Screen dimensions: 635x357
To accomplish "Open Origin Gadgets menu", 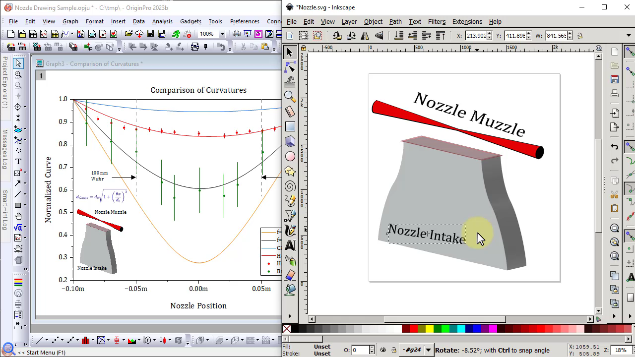I will click(x=190, y=21).
